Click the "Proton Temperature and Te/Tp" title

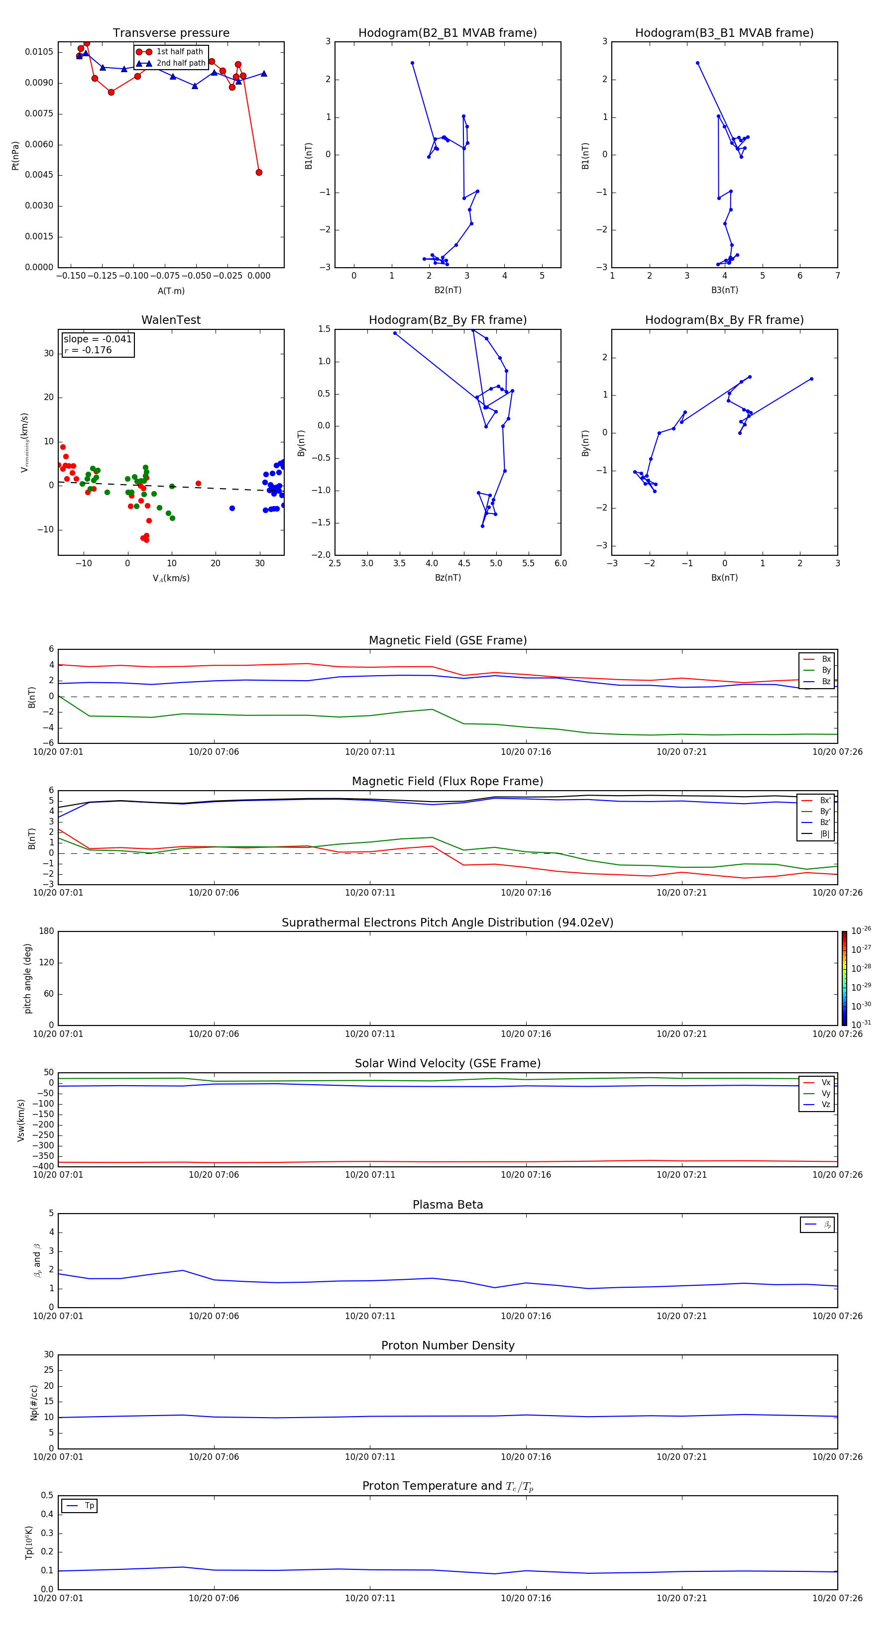click(x=448, y=1486)
